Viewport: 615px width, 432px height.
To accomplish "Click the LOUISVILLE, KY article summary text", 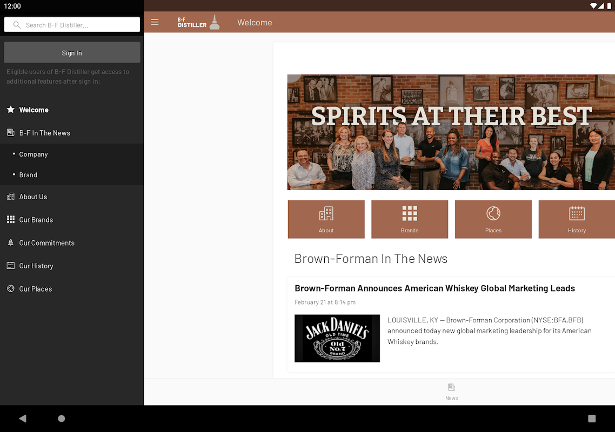I will click(489, 331).
